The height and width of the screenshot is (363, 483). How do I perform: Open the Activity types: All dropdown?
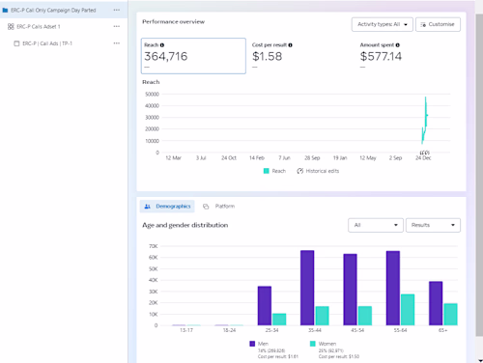pos(383,24)
